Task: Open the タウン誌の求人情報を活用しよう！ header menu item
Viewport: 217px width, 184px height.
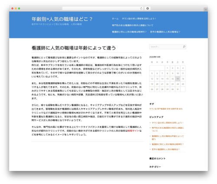Action: coord(139,19)
